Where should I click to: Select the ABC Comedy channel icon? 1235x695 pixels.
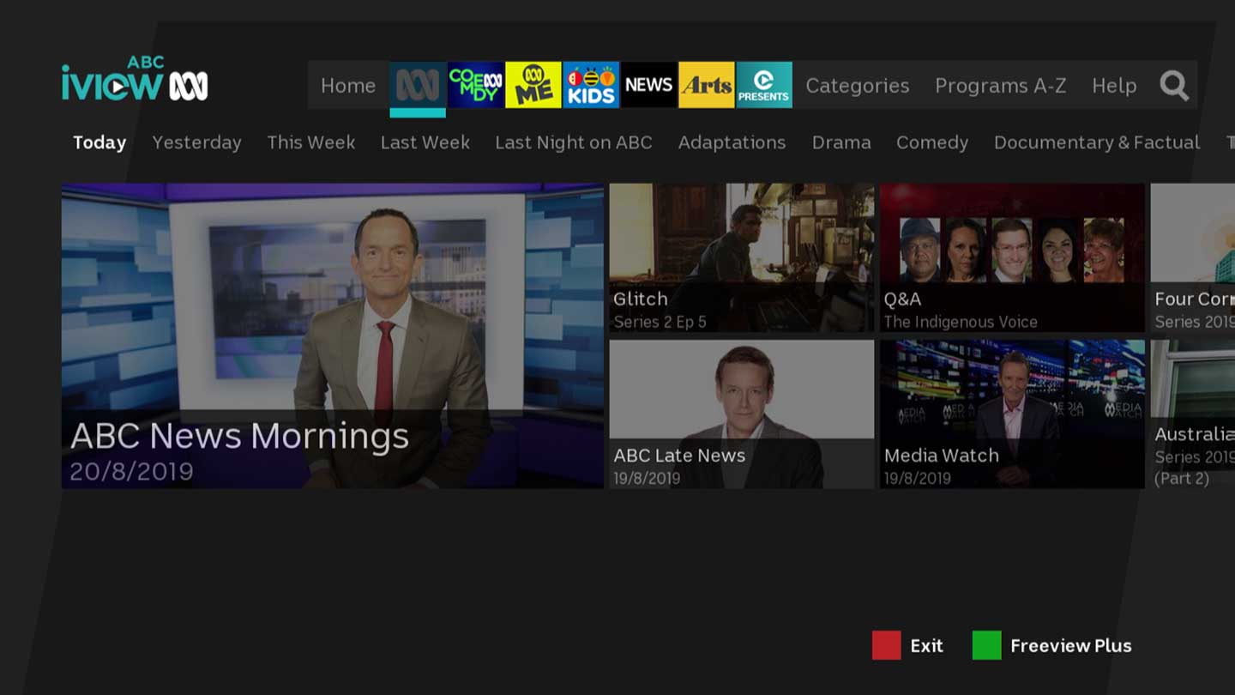pos(476,85)
